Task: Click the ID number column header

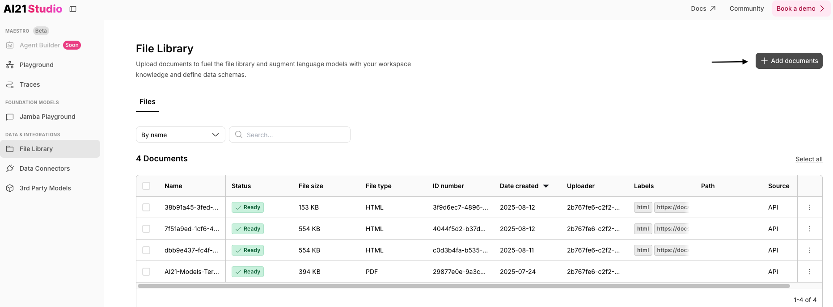Action: point(448,186)
